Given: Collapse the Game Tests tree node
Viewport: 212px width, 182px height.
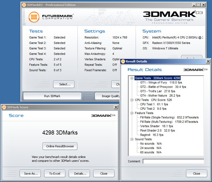Looking at the screenshot, I should coord(132,78).
